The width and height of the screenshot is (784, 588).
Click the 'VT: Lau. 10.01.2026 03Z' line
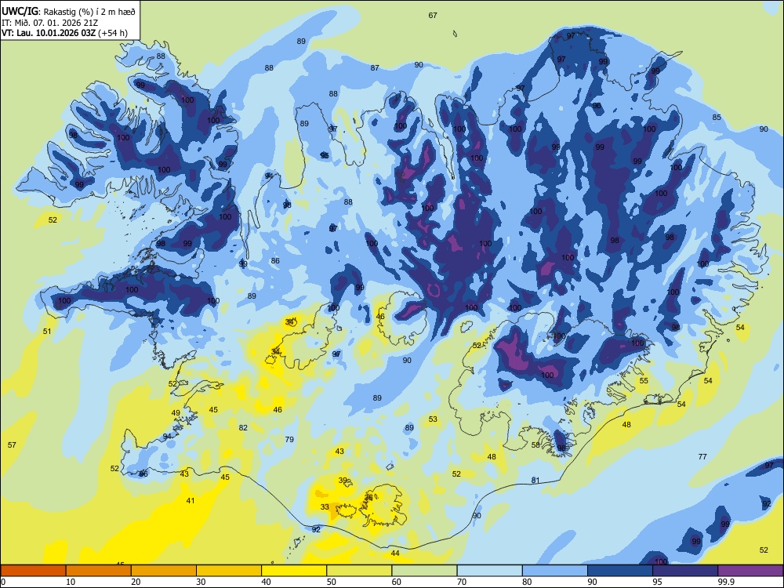49,33
